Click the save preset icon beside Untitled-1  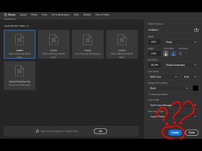click(196, 30)
